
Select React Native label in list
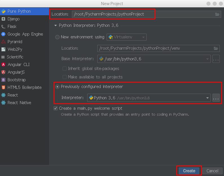point(19,103)
